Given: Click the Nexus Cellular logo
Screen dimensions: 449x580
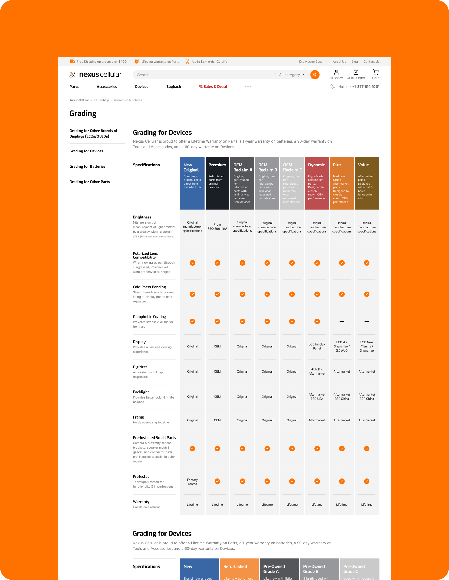Looking at the screenshot, I should pyautogui.click(x=95, y=75).
